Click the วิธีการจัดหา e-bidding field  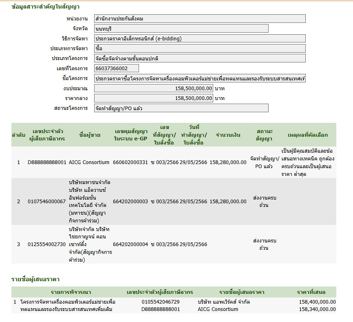199,38
